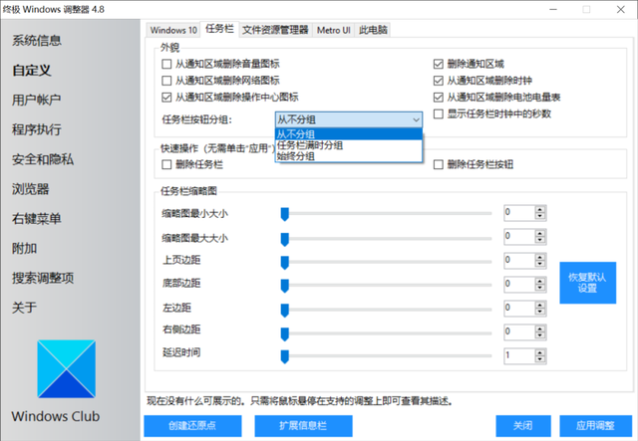Open the 此电脑 tab

click(x=373, y=30)
